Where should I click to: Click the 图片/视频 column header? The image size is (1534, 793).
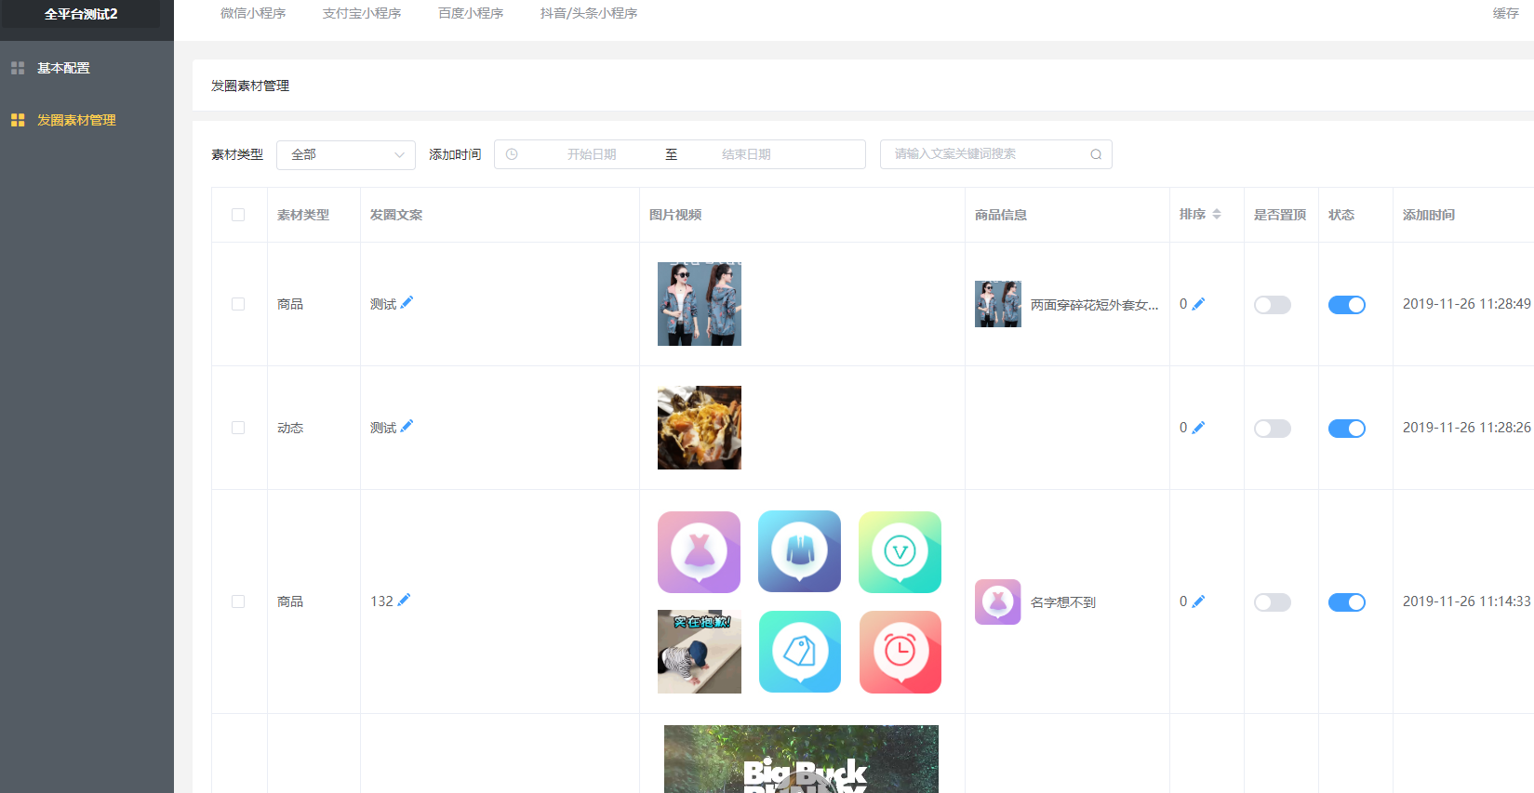coord(675,215)
